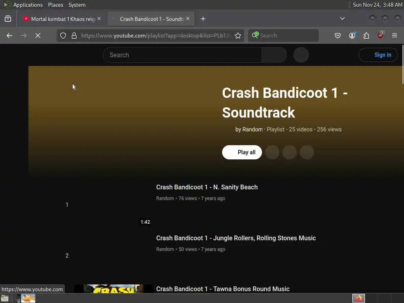The height and width of the screenshot is (303, 404).
Task: Click the third round button after Play all
Action: (x=307, y=152)
